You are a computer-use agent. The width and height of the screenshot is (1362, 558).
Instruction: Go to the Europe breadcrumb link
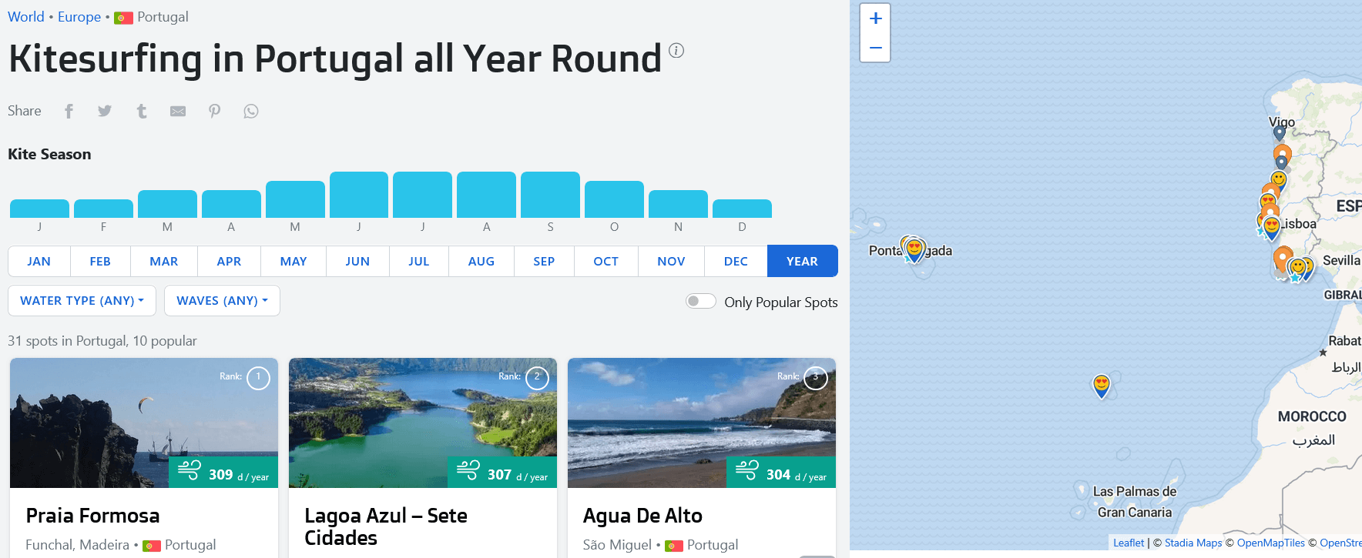point(79,17)
